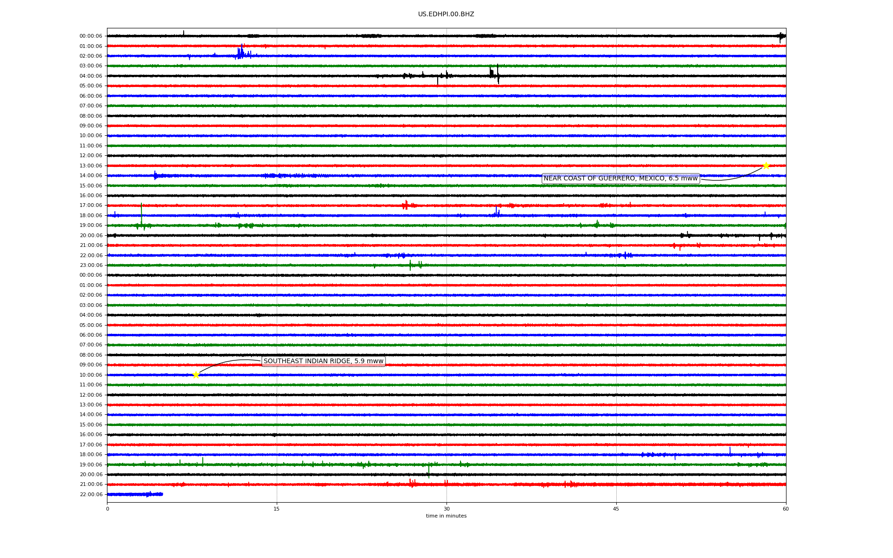Click the yellow star on the 13:00:06 trace
Viewport: 893px width, 558px height.
[x=766, y=166]
